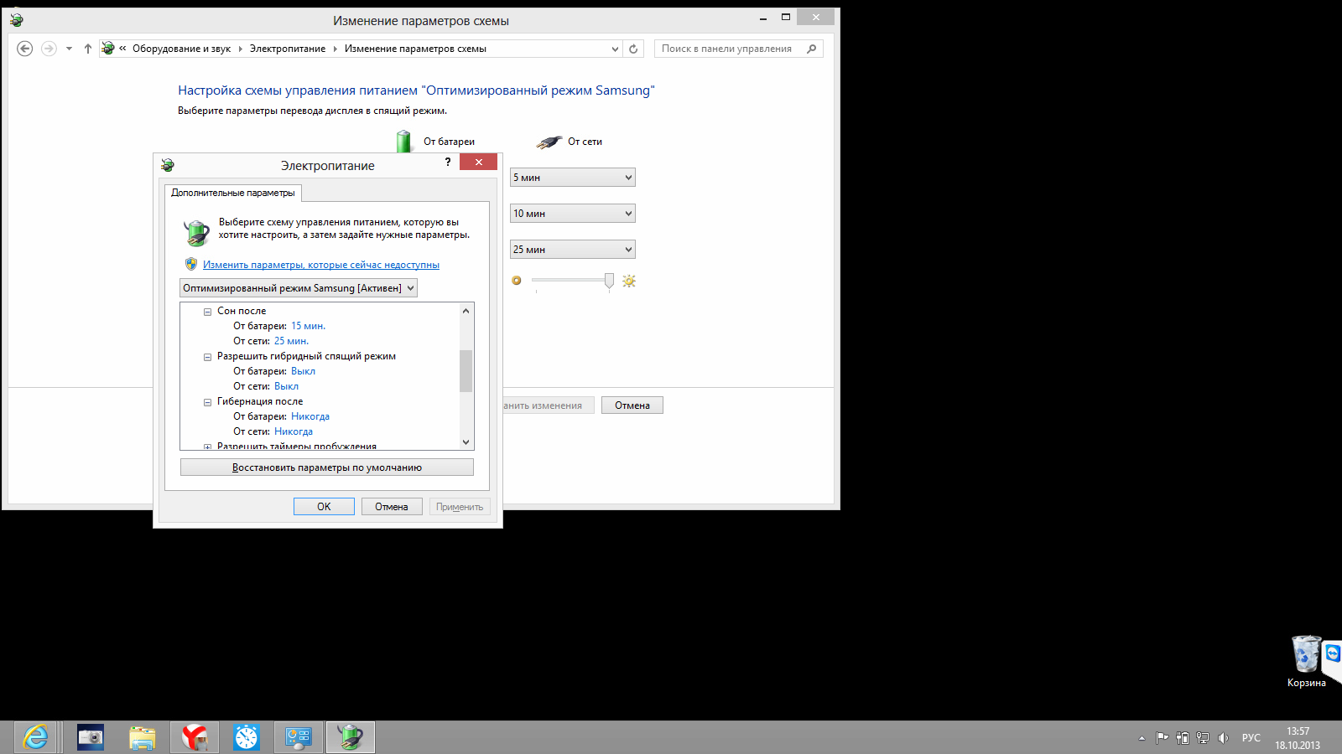Open the camera app on the taskbar
The image size is (1342, 754).
[x=91, y=737]
